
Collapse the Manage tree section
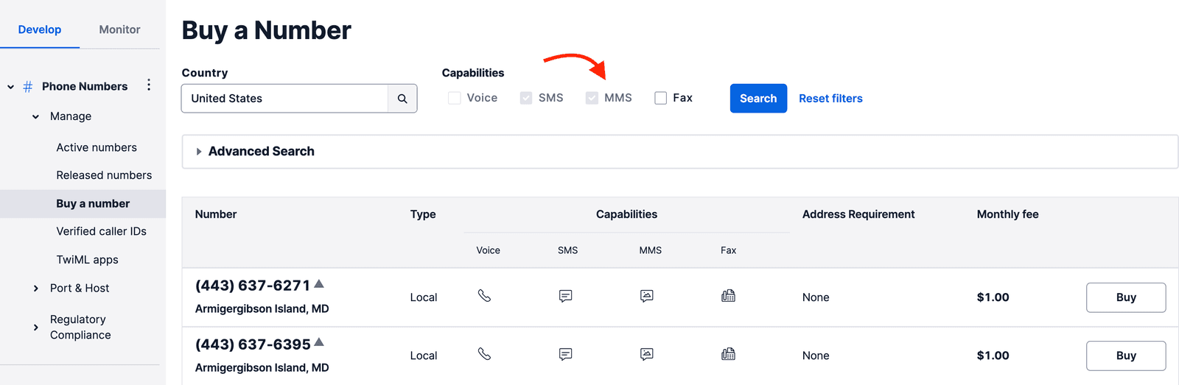(36, 117)
